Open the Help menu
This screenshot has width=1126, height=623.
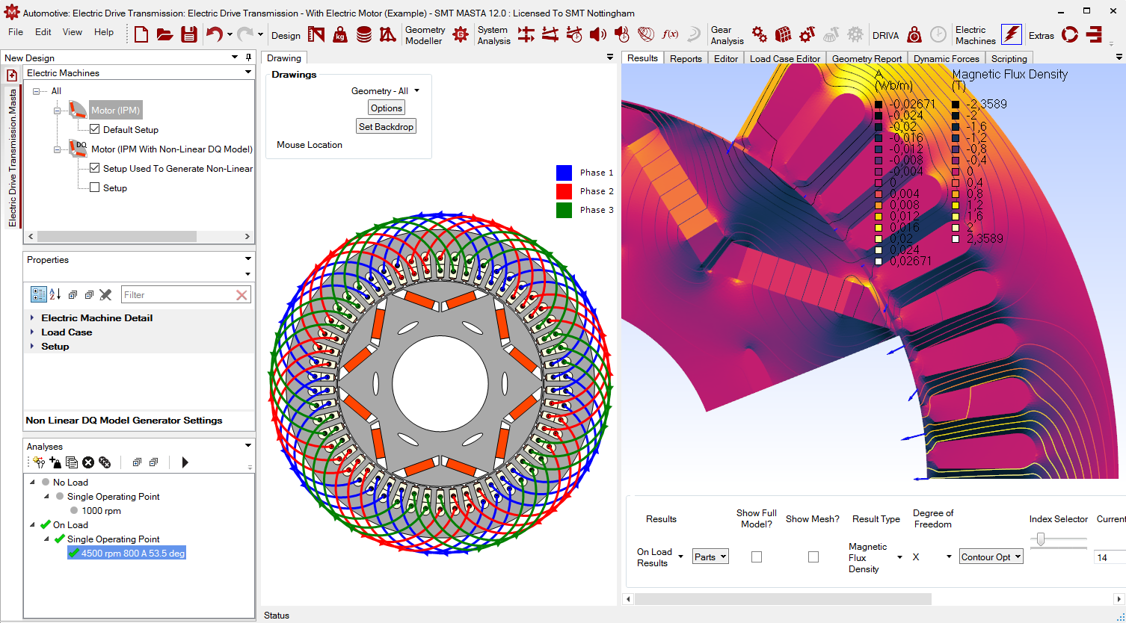[104, 32]
